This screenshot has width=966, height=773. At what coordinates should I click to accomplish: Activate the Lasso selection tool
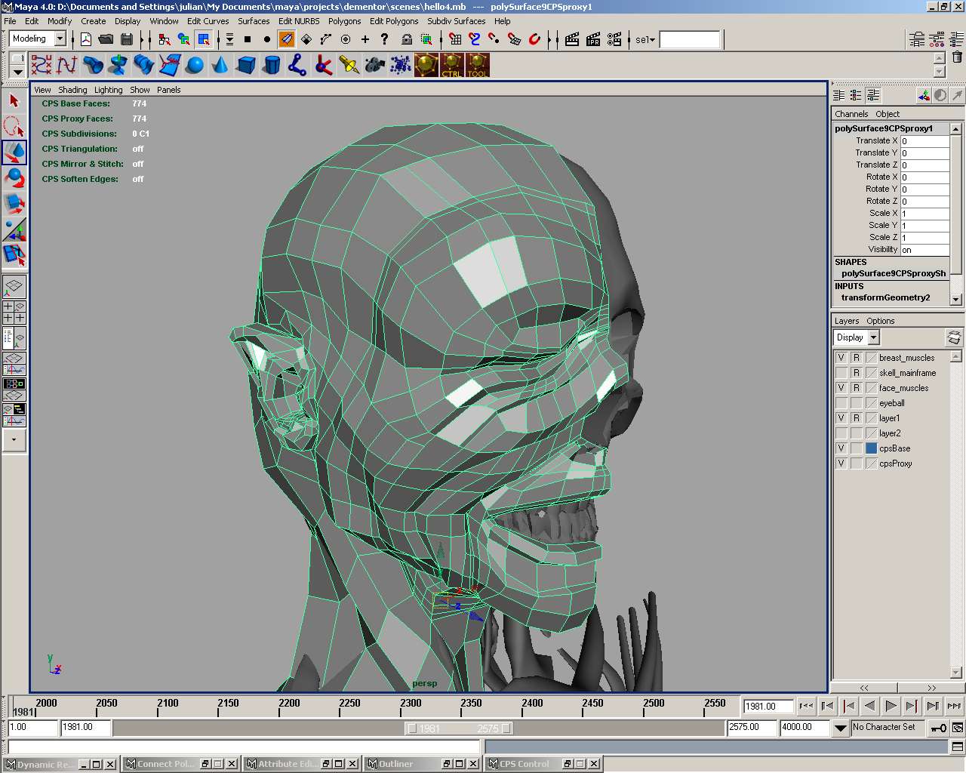click(x=14, y=126)
